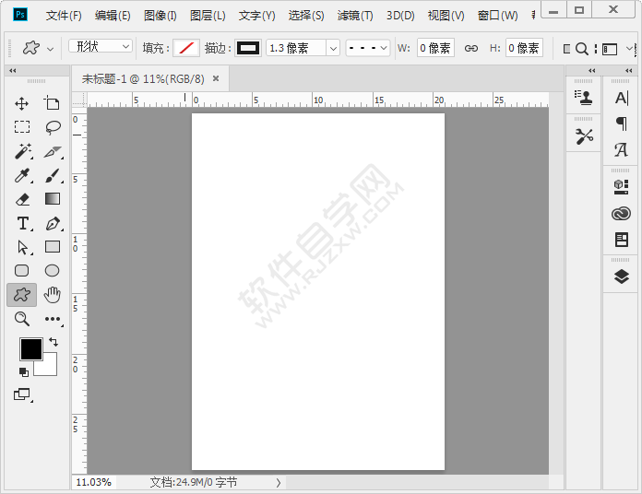
Task: Select the Zoom tool in toolbox
Action: (x=22, y=319)
